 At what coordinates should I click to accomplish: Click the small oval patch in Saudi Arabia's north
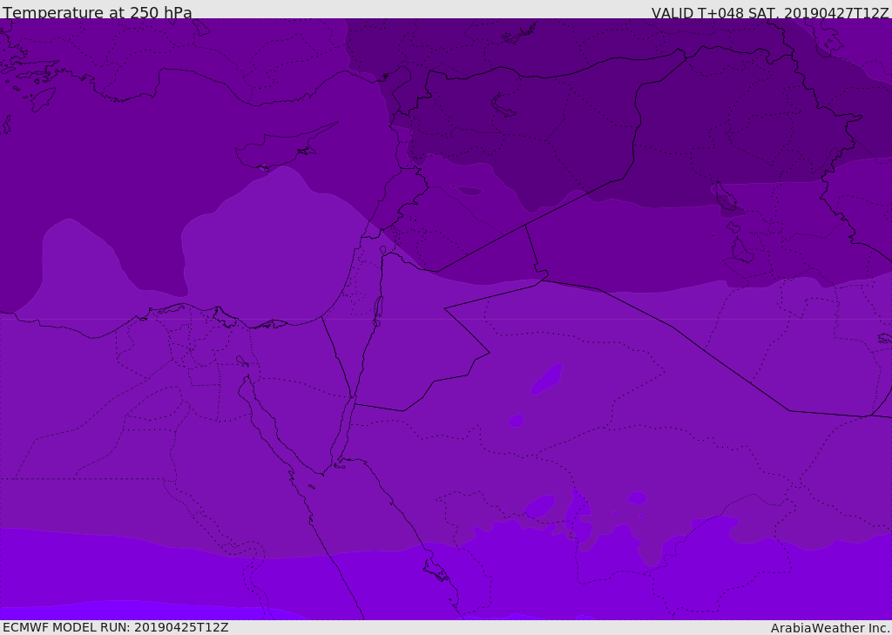click(x=516, y=421)
